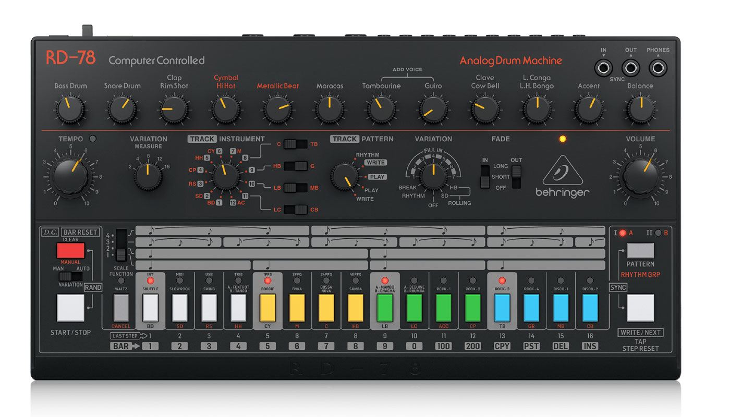The width and height of the screenshot is (730, 417).
Task: Tap the green Beguine Rhumba LC button
Action: 414,308
